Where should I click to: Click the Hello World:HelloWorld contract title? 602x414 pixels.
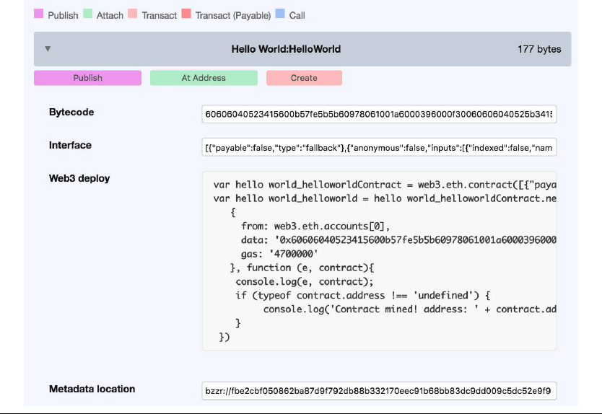pos(286,49)
